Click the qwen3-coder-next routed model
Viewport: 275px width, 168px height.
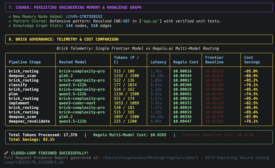click(77, 103)
